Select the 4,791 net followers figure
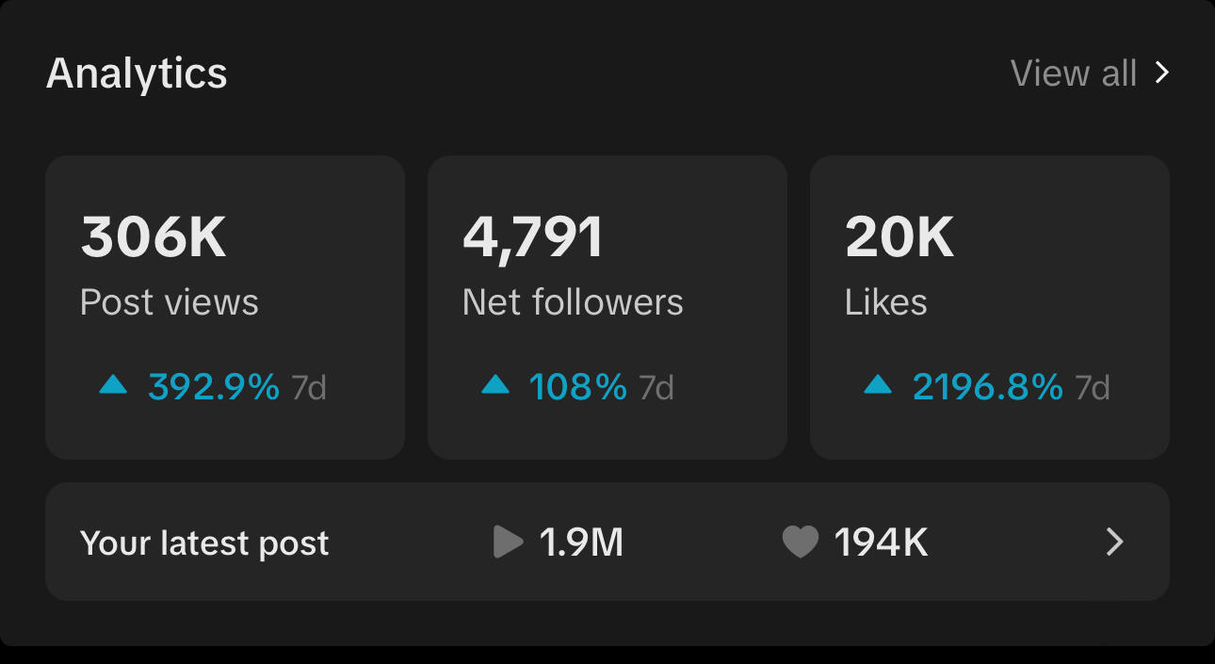1215x664 pixels. point(532,238)
